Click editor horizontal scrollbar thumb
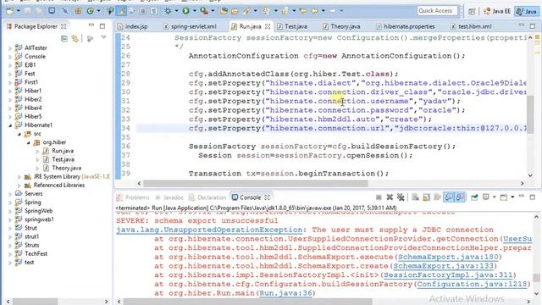542x305 pixels. (256, 183)
